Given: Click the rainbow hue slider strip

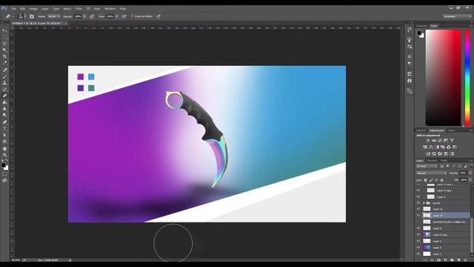Looking at the screenshot, I should (467, 77).
